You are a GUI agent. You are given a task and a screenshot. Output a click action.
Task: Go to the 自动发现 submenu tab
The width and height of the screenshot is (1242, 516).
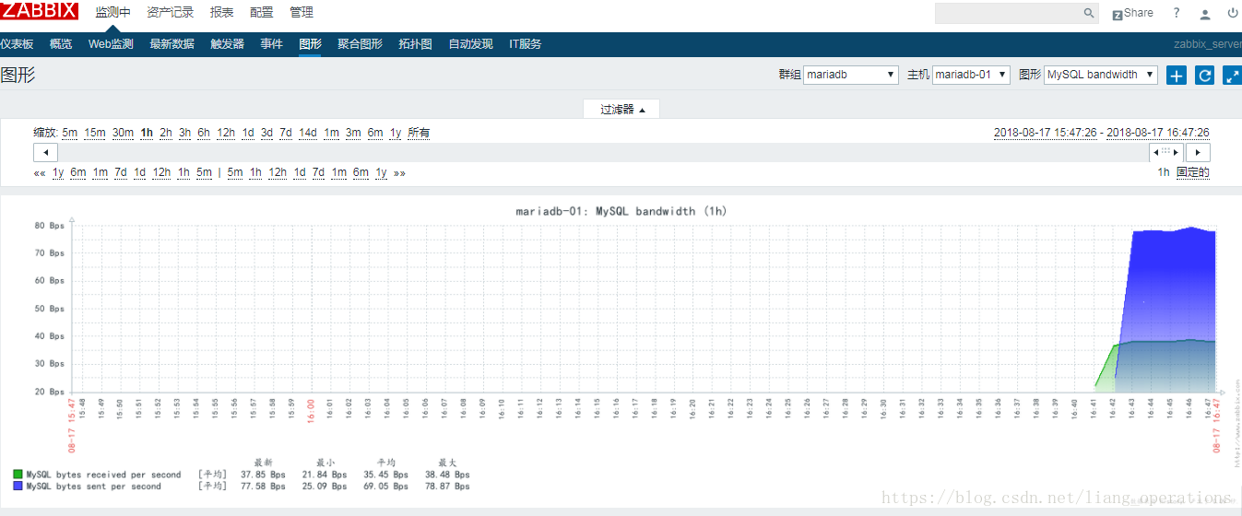pos(470,44)
